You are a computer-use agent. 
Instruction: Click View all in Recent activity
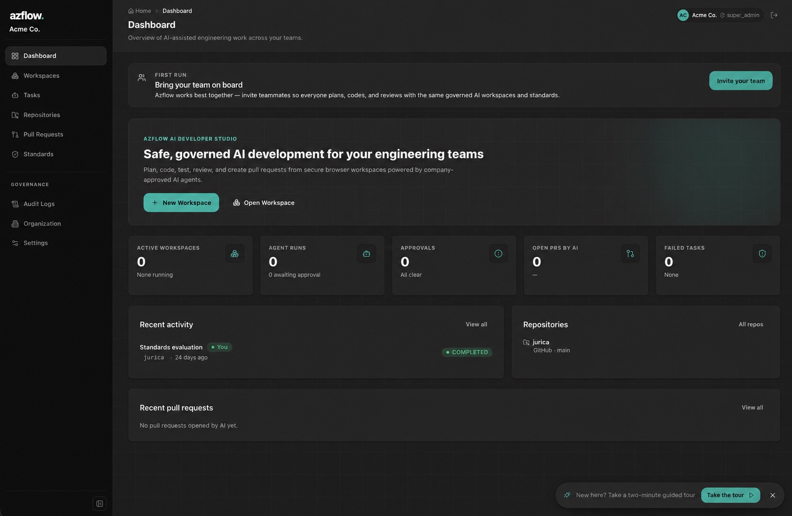click(x=477, y=324)
